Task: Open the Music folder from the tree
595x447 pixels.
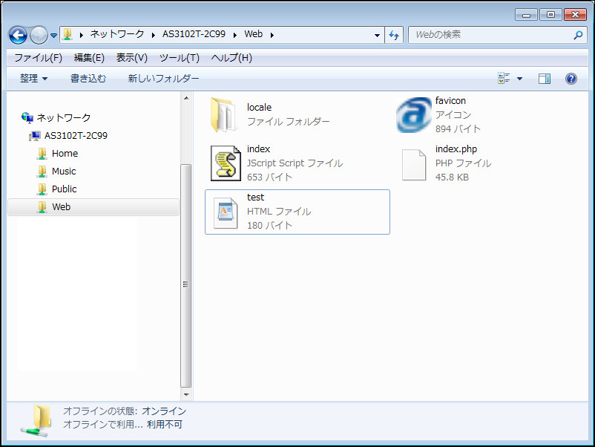Action: tap(65, 171)
